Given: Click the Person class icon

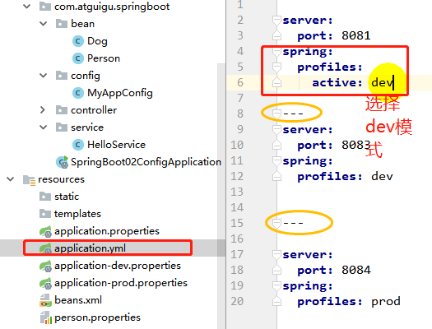Looking at the screenshot, I should point(78,58).
